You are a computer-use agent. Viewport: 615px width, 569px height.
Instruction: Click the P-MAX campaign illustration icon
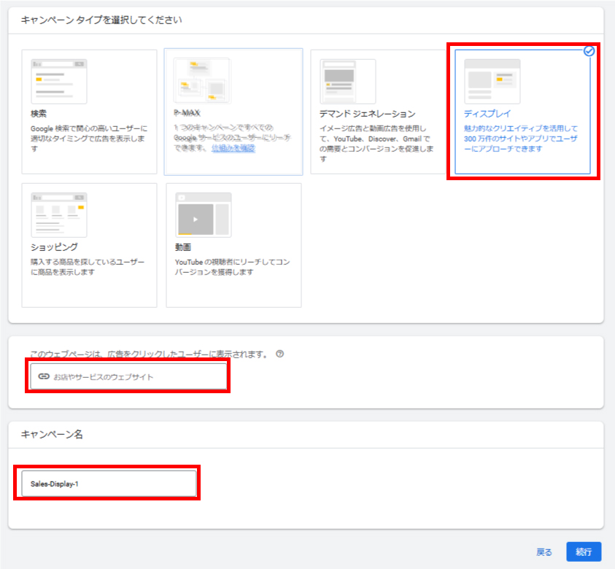[201, 82]
